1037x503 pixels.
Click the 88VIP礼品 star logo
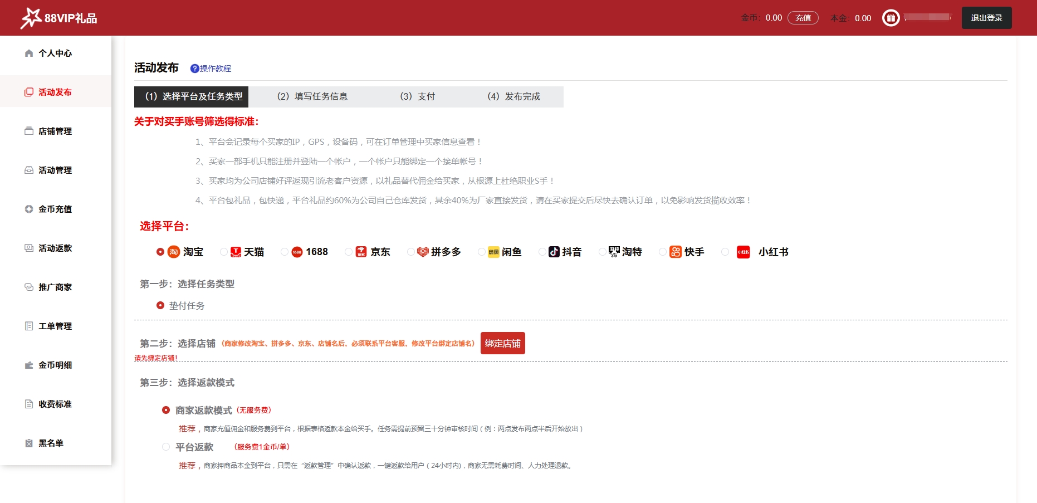31,18
